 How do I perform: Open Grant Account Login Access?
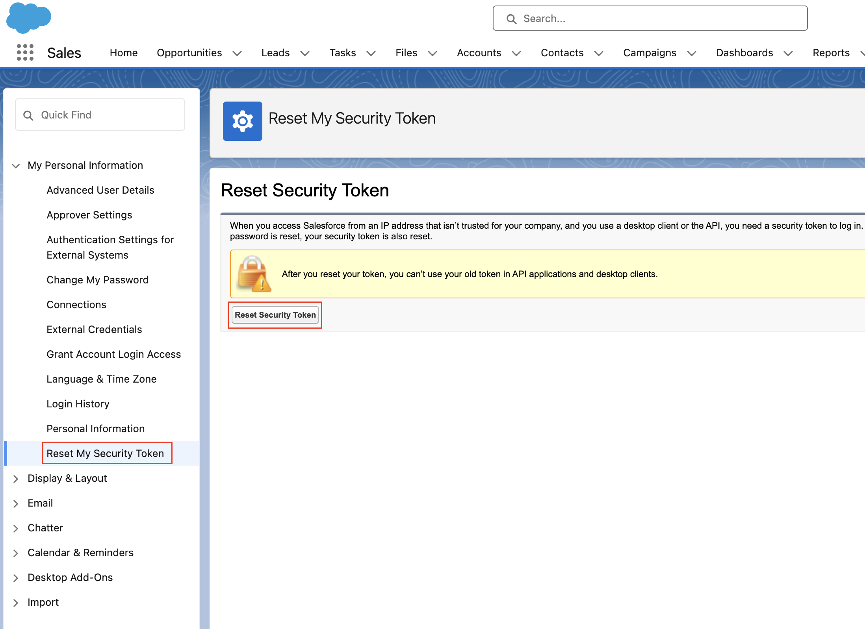(114, 354)
